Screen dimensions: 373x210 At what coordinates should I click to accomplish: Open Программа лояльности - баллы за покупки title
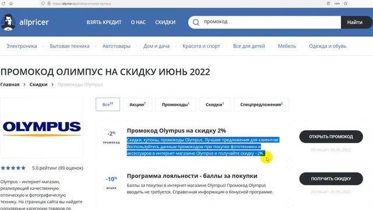(192, 176)
